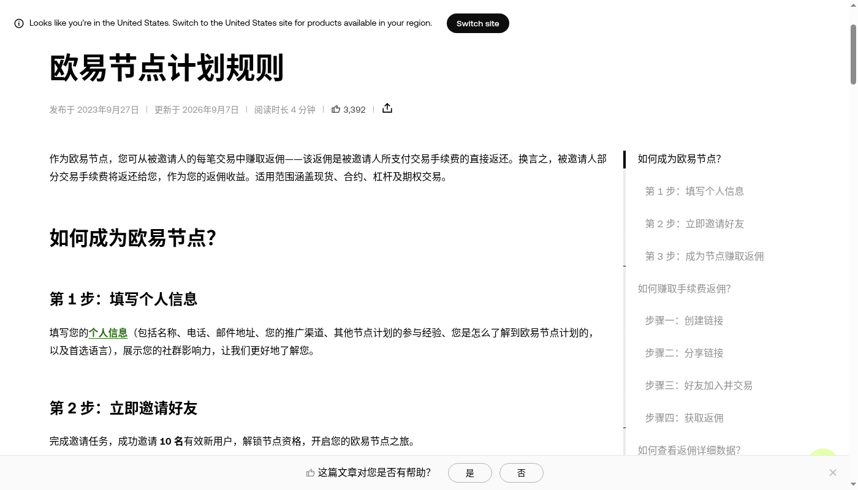Select 步骤四：获取返佣 in sidebar
858x490 pixels.
pyautogui.click(x=684, y=418)
